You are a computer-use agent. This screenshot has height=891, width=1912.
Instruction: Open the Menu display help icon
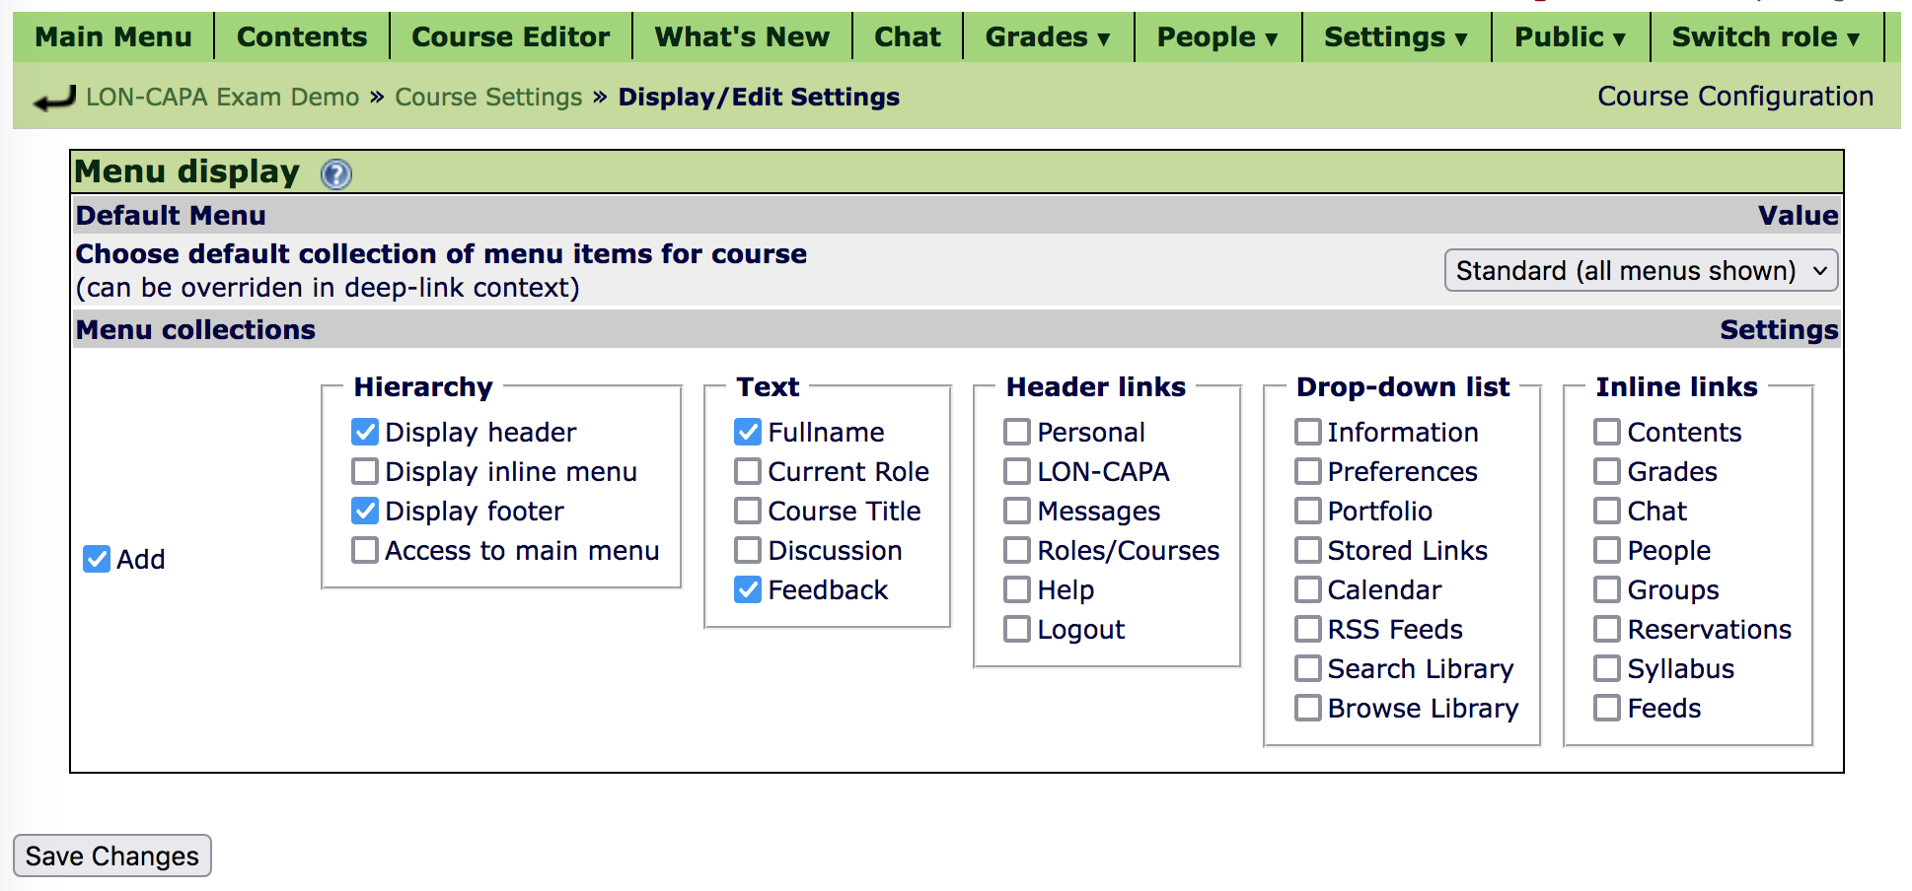pos(336,174)
